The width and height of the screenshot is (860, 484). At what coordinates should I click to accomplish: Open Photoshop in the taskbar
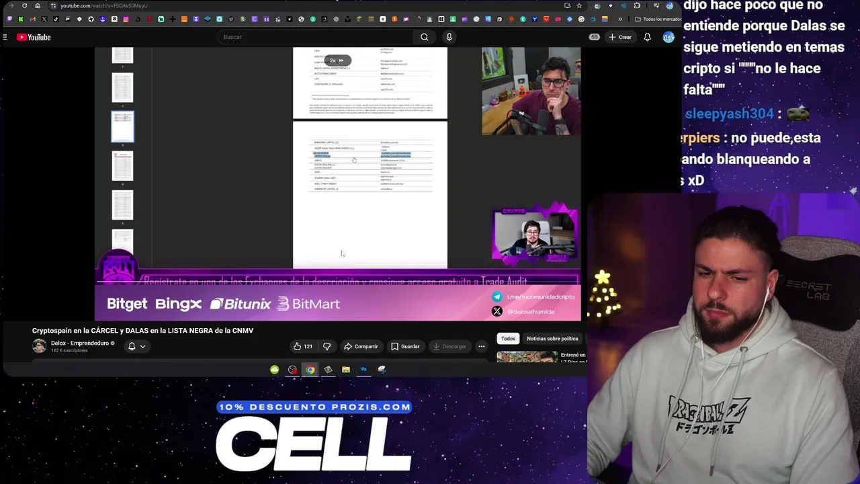click(x=363, y=369)
